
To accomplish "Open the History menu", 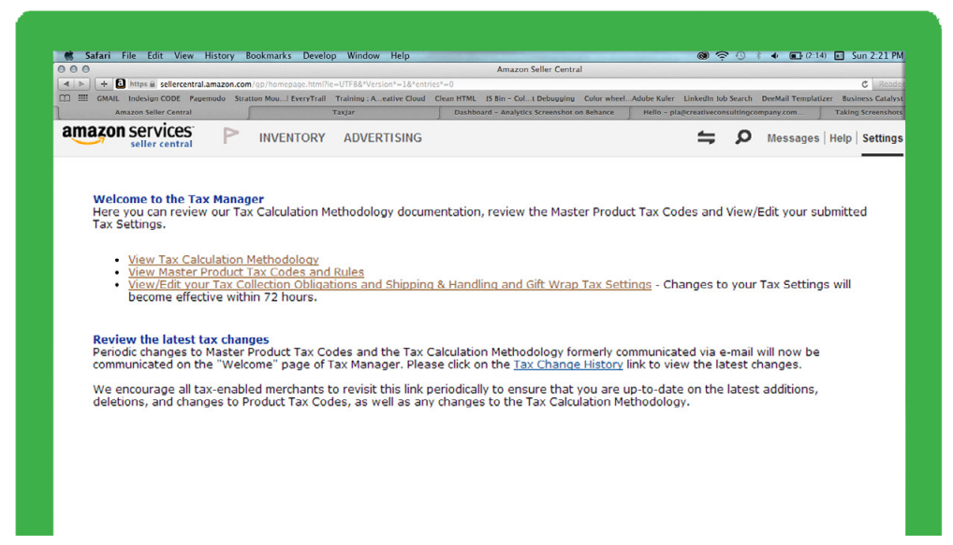I will tap(219, 55).
